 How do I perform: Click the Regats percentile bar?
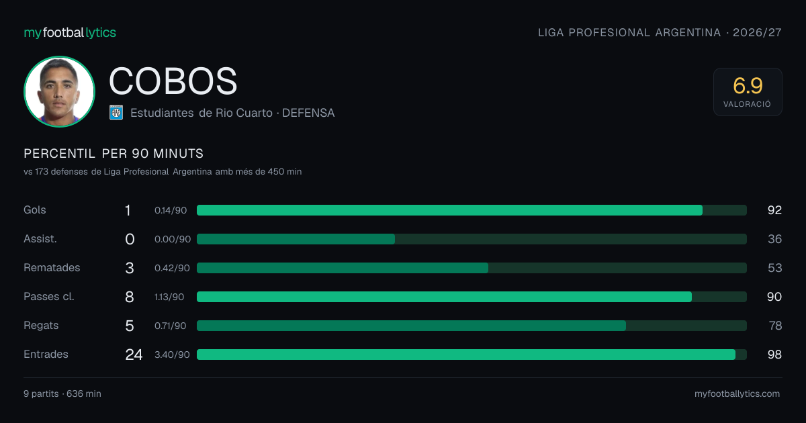pyautogui.click(x=472, y=326)
